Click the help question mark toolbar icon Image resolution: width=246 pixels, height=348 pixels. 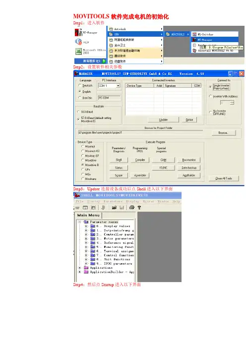pyautogui.click(x=139, y=208)
